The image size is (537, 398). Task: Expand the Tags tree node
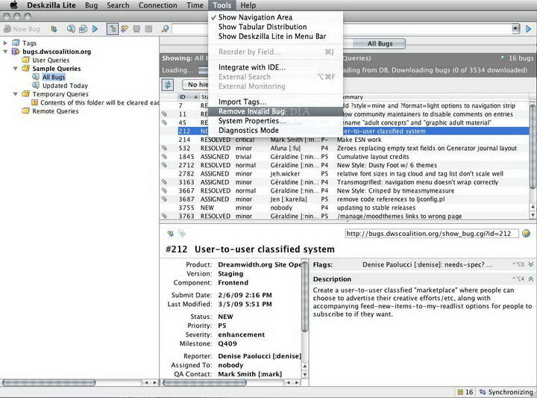5,43
